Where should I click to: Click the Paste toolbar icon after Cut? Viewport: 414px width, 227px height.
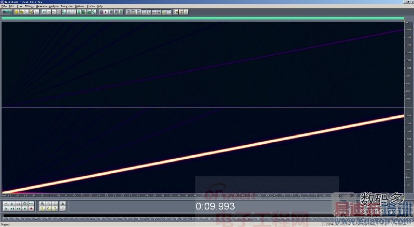[74, 12]
